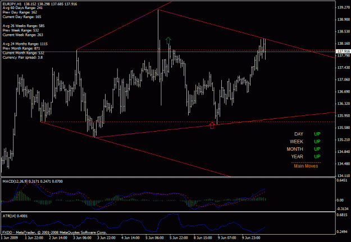The height and width of the screenshot is (242, 351).
Task: Click the 9 Jun 23:00 time axis label
Action: pos(251,238)
